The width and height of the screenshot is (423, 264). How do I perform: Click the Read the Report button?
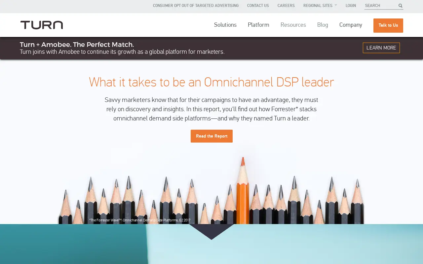point(211,136)
